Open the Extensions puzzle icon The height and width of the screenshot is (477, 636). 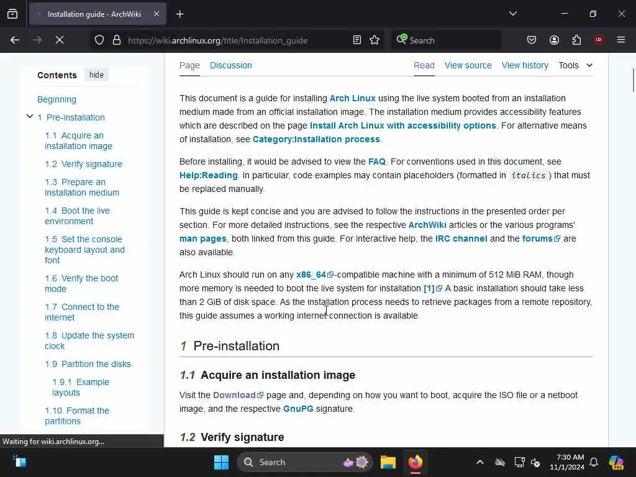(x=576, y=40)
